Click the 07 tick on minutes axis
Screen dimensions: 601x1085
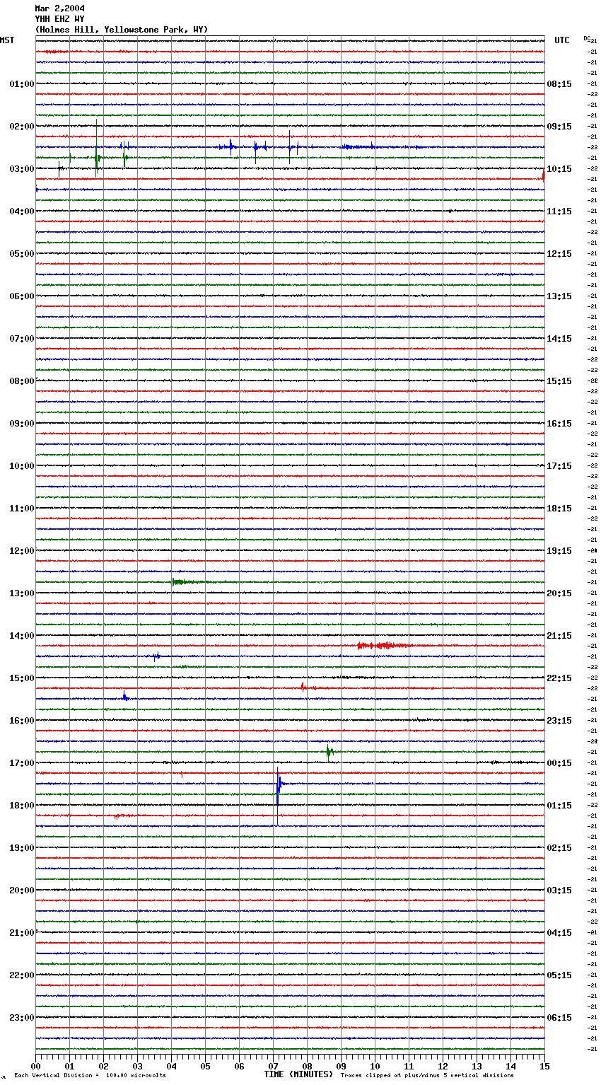click(x=274, y=1066)
